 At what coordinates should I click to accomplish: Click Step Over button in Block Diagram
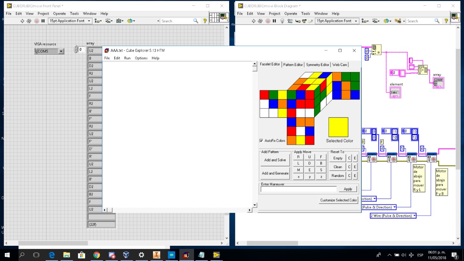[304, 21]
